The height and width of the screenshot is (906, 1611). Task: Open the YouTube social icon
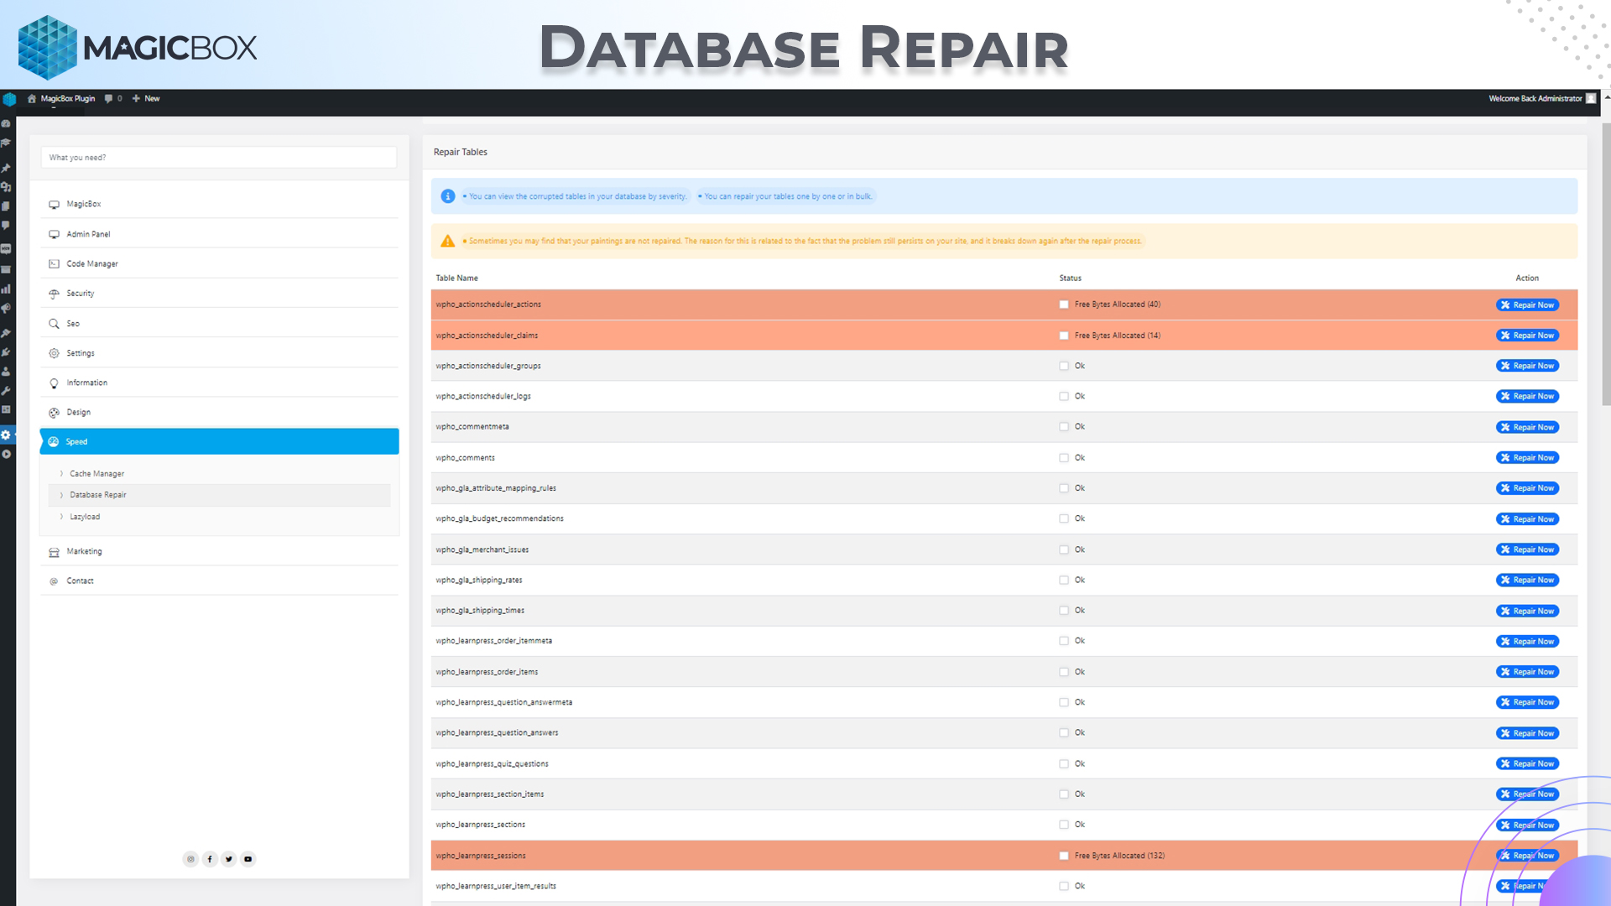pos(248,859)
